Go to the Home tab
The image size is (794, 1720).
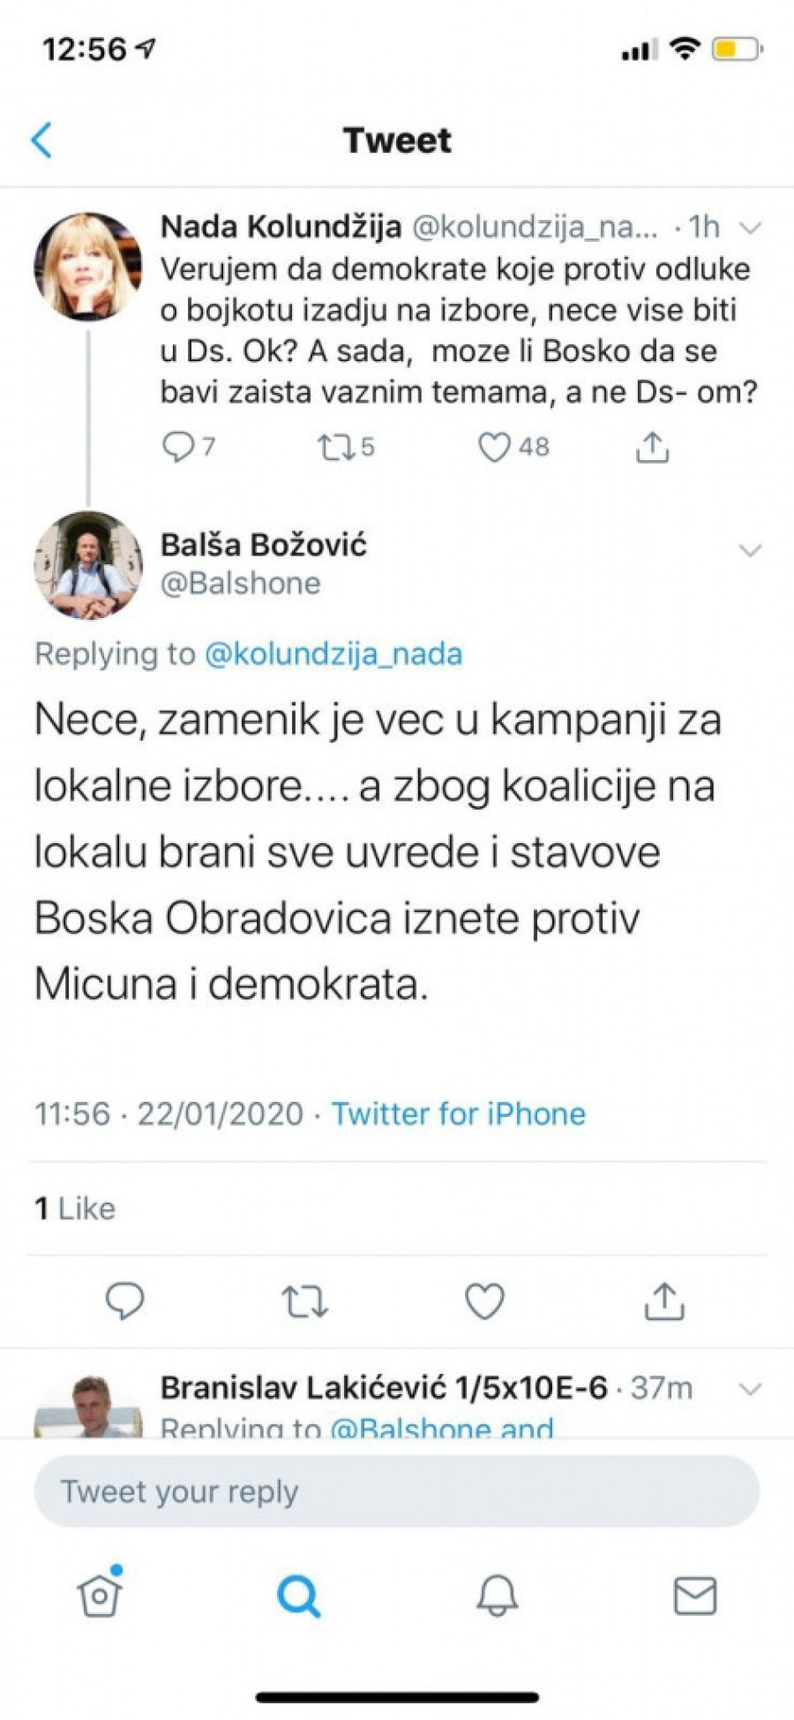click(100, 1595)
